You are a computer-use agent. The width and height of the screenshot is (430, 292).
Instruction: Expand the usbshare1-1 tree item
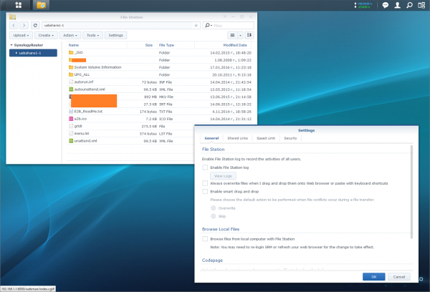pyautogui.click(x=16, y=53)
